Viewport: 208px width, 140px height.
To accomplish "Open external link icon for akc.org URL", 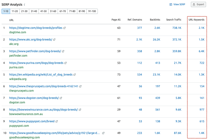I will tap(54, 40).
